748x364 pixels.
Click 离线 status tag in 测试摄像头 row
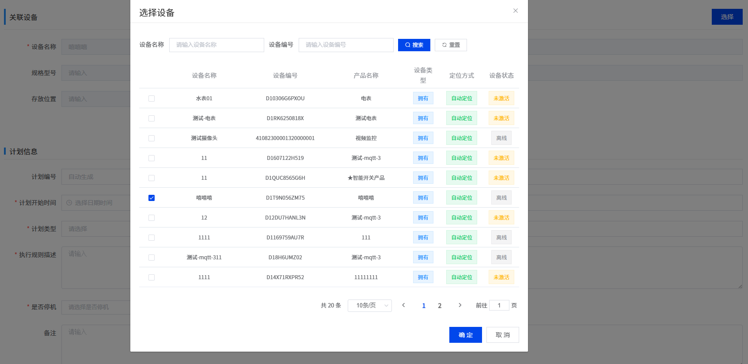point(501,138)
